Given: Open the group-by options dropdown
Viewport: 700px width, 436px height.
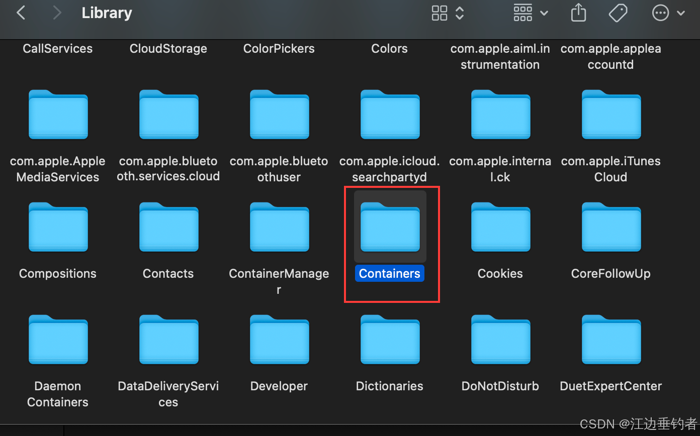Looking at the screenshot, I should [x=531, y=13].
